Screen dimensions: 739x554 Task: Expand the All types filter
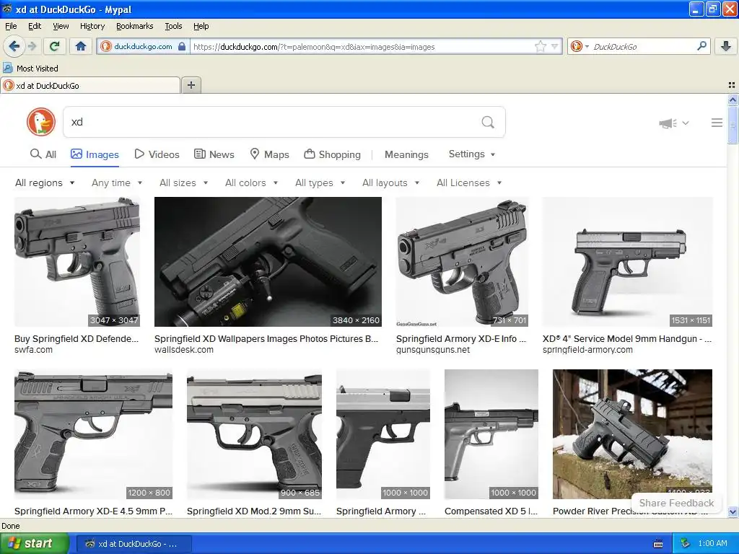click(x=320, y=183)
